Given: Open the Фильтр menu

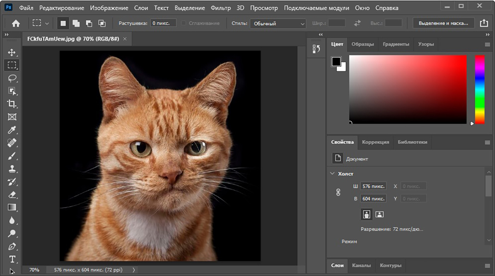Looking at the screenshot, I should pyautogui.click(x=220, y=8).
